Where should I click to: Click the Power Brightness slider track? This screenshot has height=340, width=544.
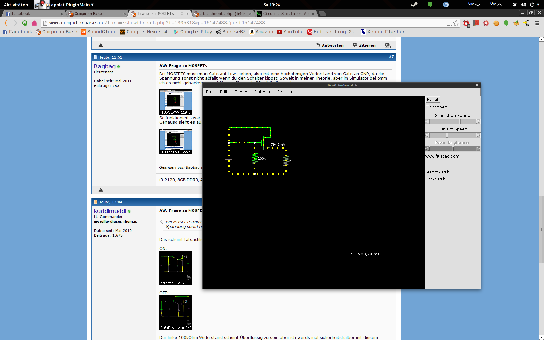452,149
